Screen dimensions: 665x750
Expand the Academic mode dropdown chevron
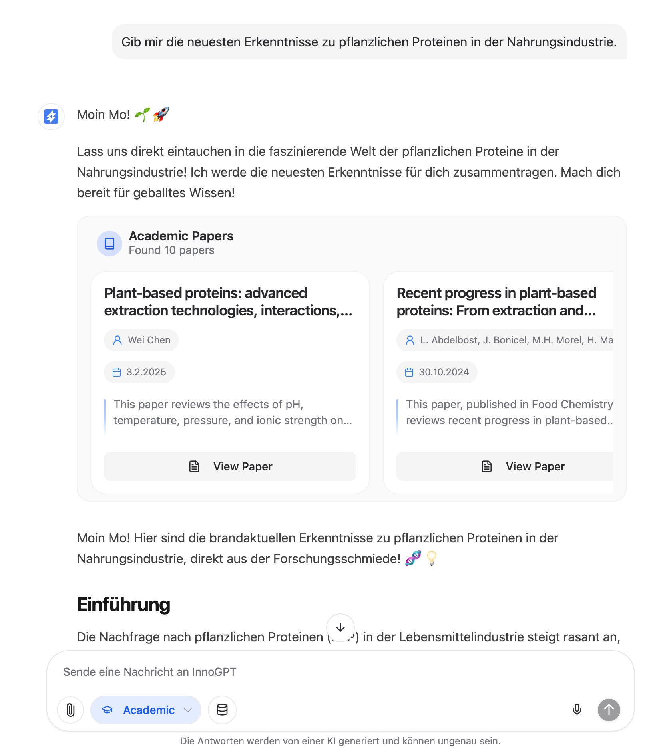tap(188, 710)
